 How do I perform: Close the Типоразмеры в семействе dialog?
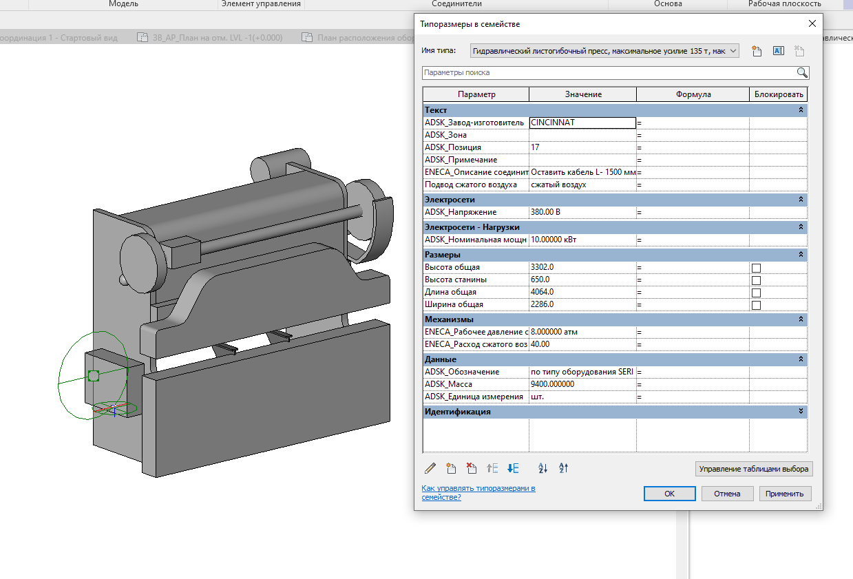[x=812, y=23]
